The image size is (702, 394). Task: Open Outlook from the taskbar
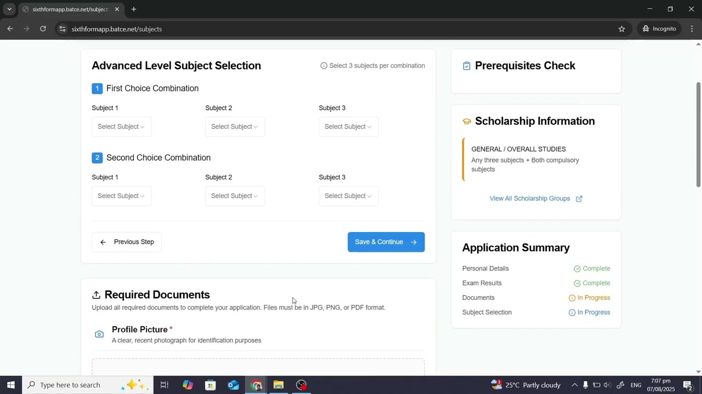pyautogui.click(x=234, y=385)
